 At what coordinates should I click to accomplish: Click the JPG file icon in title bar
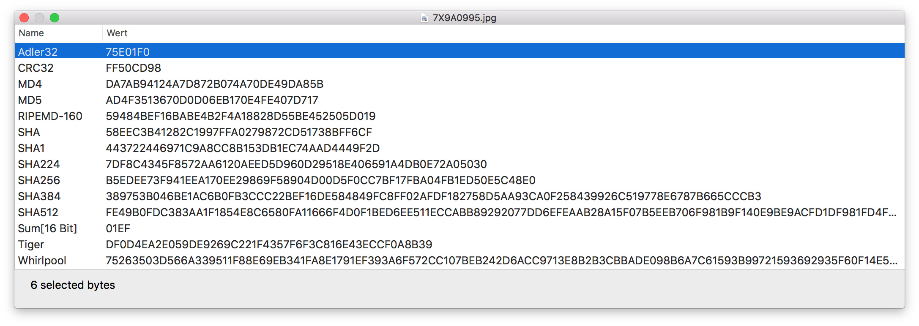[424, 18]
